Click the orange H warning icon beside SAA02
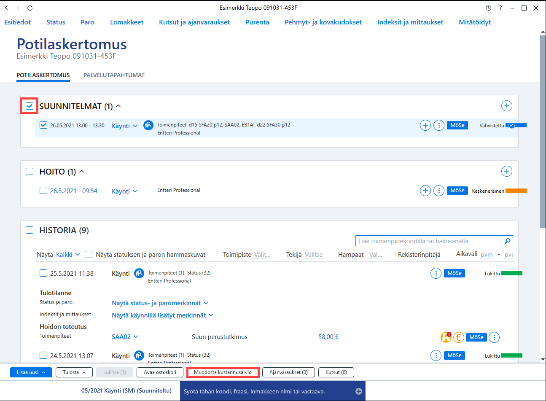Screen dimensions: 546x401 446,337
